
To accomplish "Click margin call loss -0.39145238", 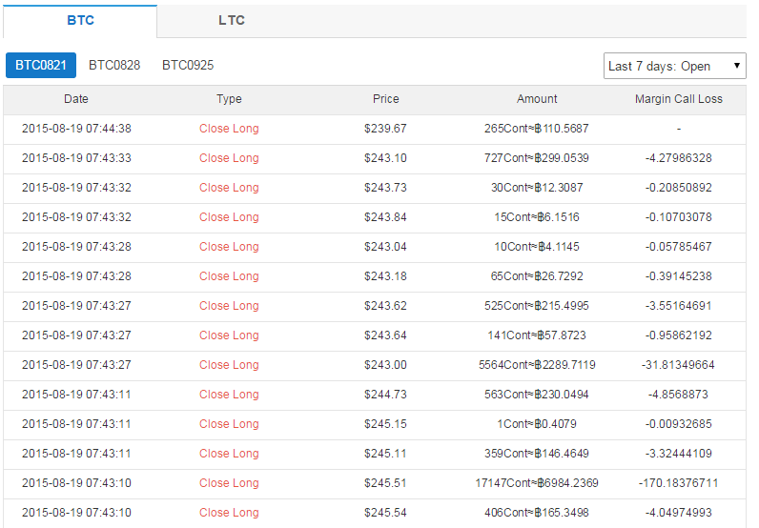I will (678, 276).
